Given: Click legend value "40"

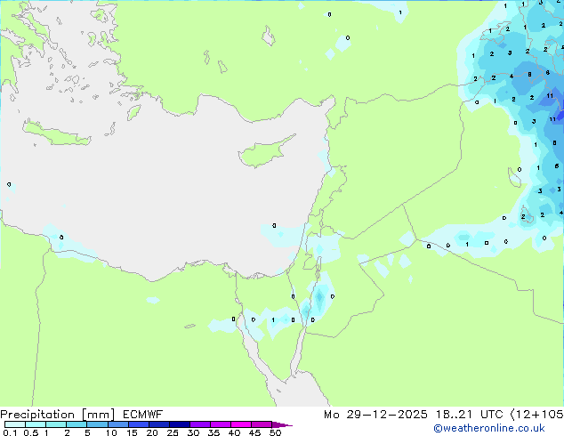Looking at the screenshot, I should (x=234, y=432).
